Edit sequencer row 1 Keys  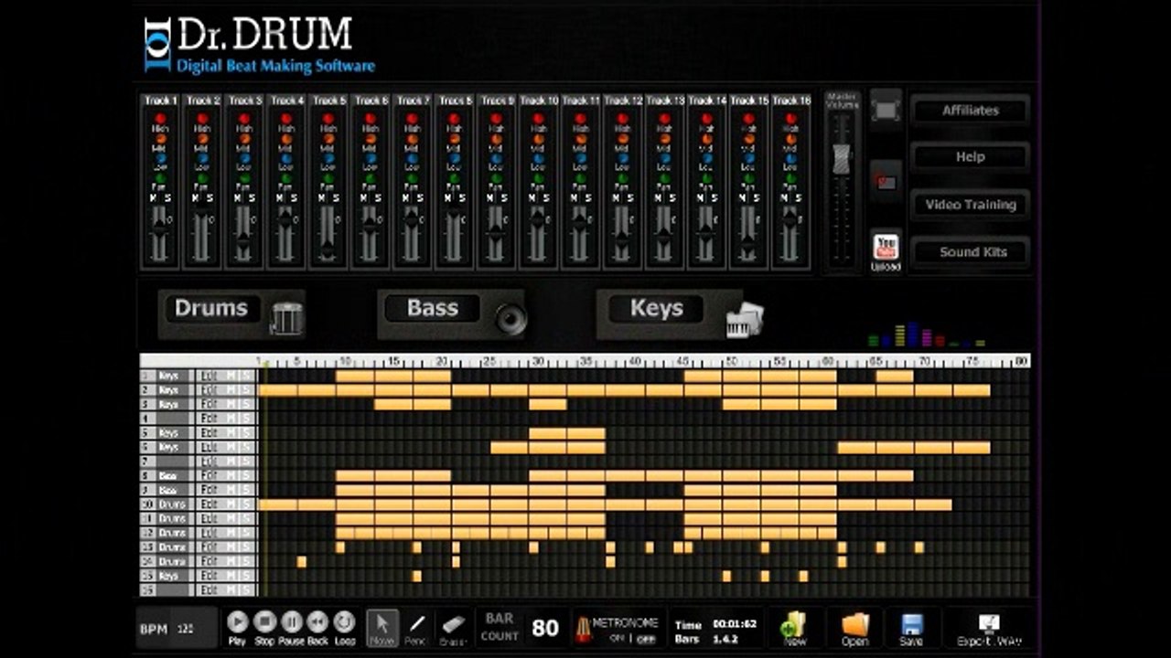[209, 376]
